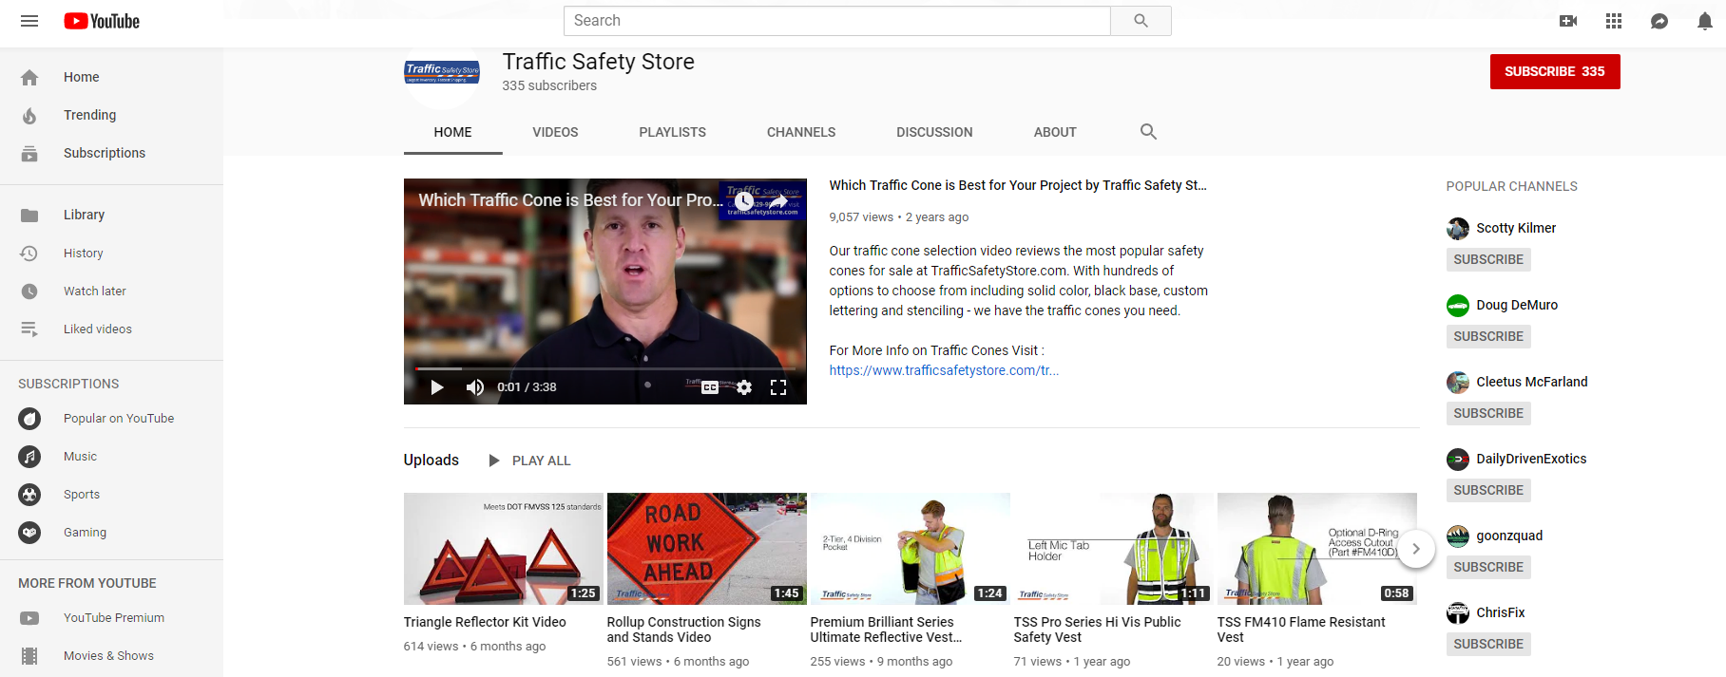Click Watch later clock on video player
Screen dimensions: 1726x677
744,200
